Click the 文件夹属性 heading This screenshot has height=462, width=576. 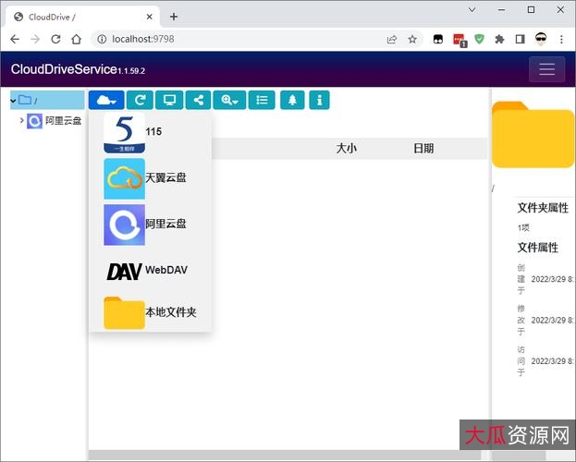click(543, 208)
